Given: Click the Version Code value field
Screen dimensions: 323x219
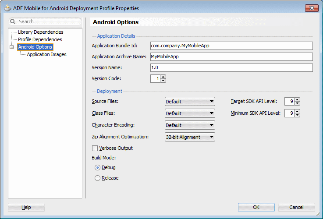Looking at the screenshot, I should tap(155, 78).
